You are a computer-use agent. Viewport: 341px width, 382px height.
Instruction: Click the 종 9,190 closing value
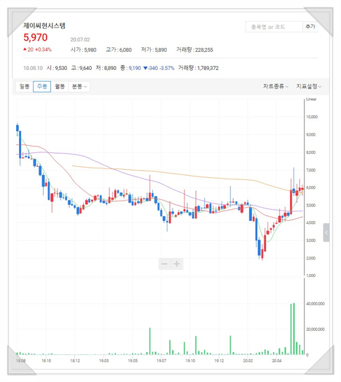[130, 68]
